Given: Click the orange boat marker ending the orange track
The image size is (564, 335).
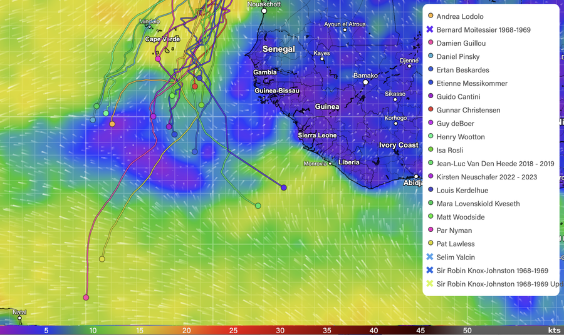Looking at the screenshot, I should [112, 124].
